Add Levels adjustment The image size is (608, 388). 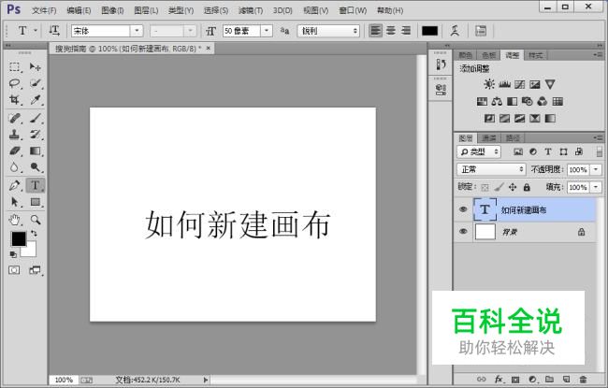pyautogui.click(x=504, y=84)
